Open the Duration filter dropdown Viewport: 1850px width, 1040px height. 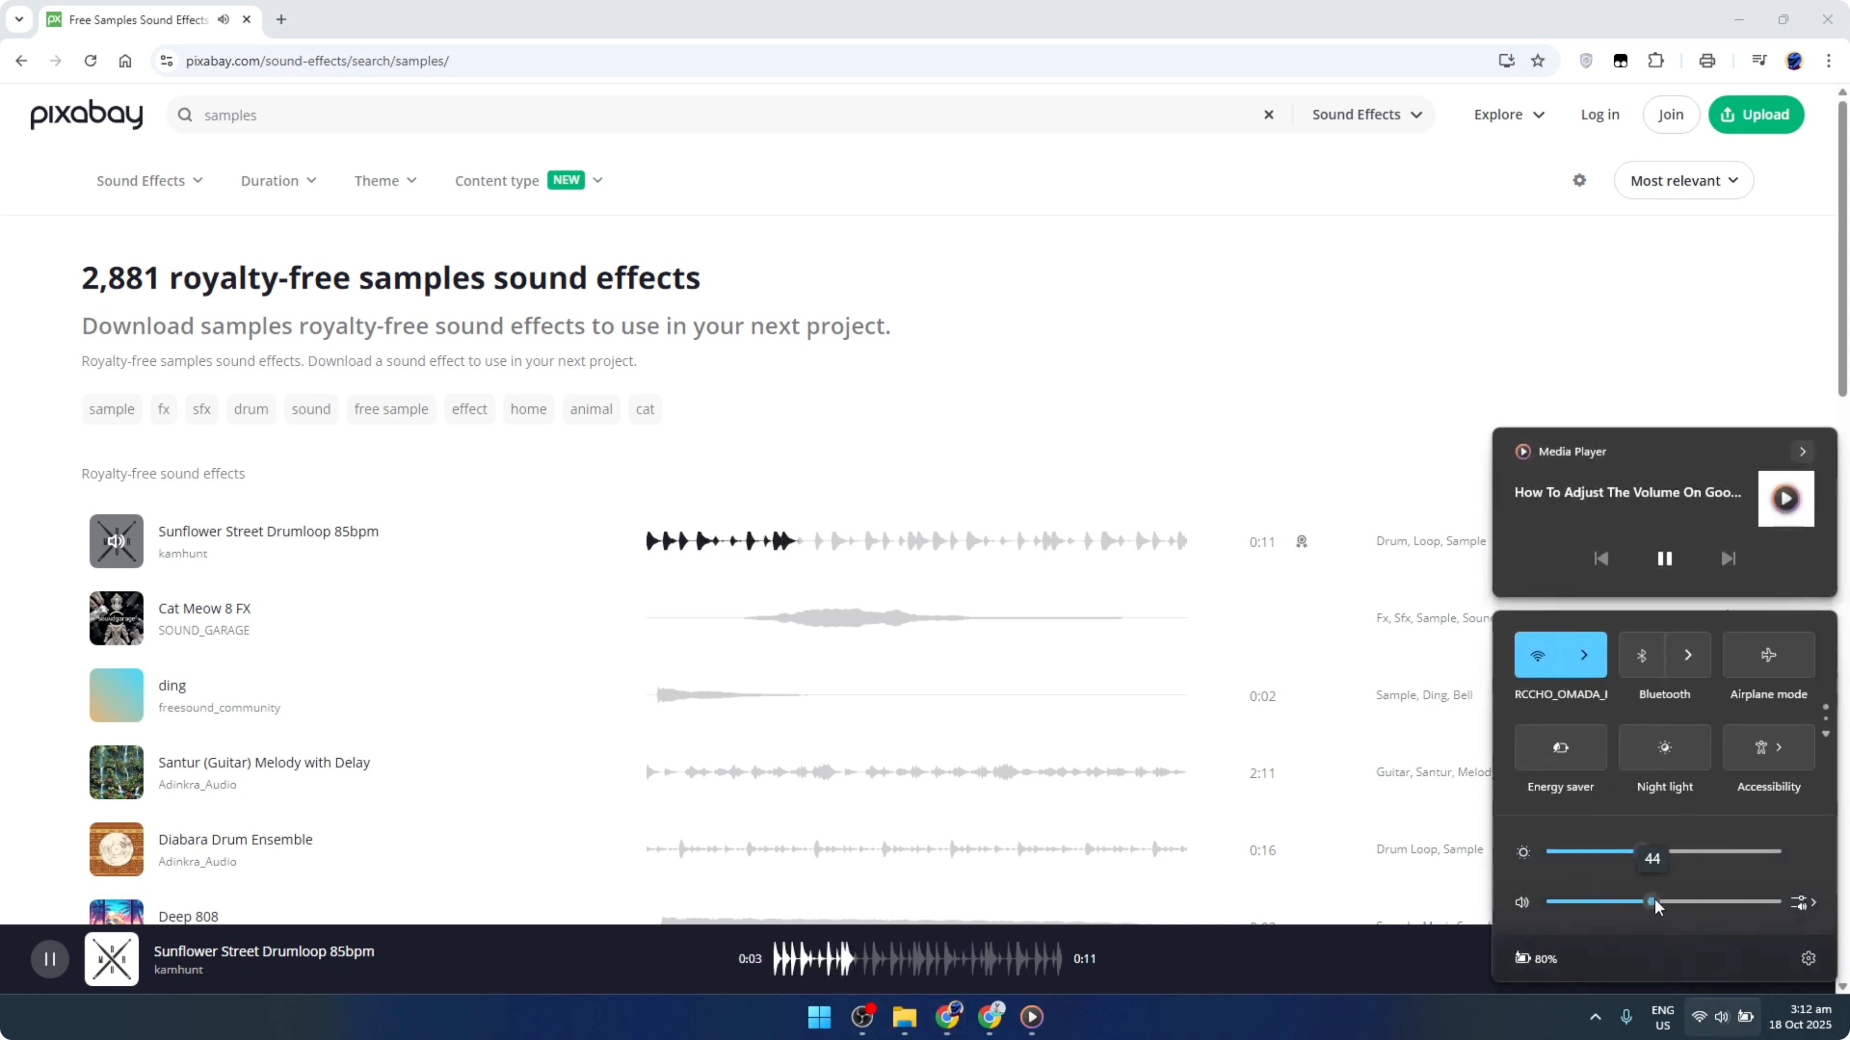(279, 180)
